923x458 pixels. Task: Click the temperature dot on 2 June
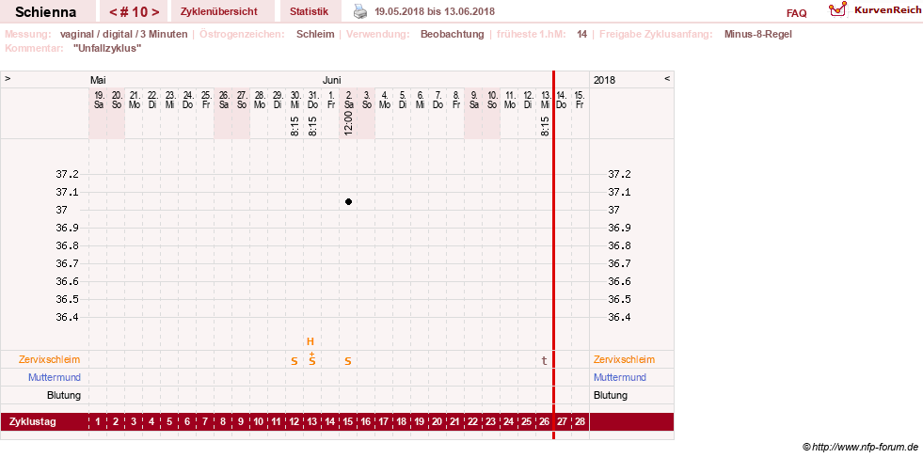[348, 202]
